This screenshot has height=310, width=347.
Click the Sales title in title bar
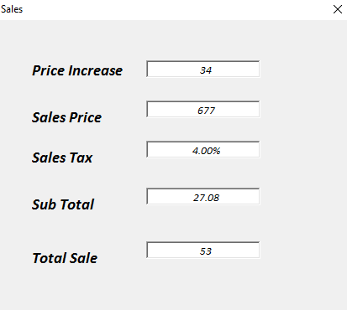(x=12, y=9)
